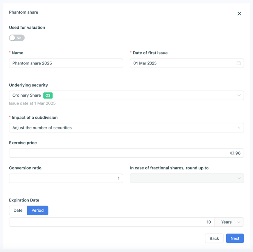Open calendar icon in Date of first issue

tap(239, 63)
